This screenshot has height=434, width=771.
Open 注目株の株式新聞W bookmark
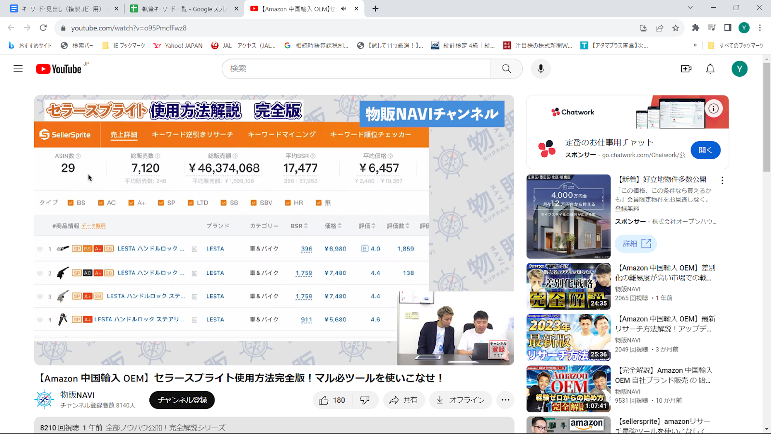[538, 45]
